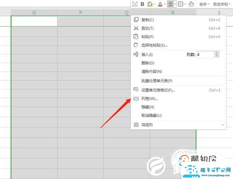This screenshot has height=179, width=233.
Task: Open borders dropdown arrow
Action: [185, 4]
